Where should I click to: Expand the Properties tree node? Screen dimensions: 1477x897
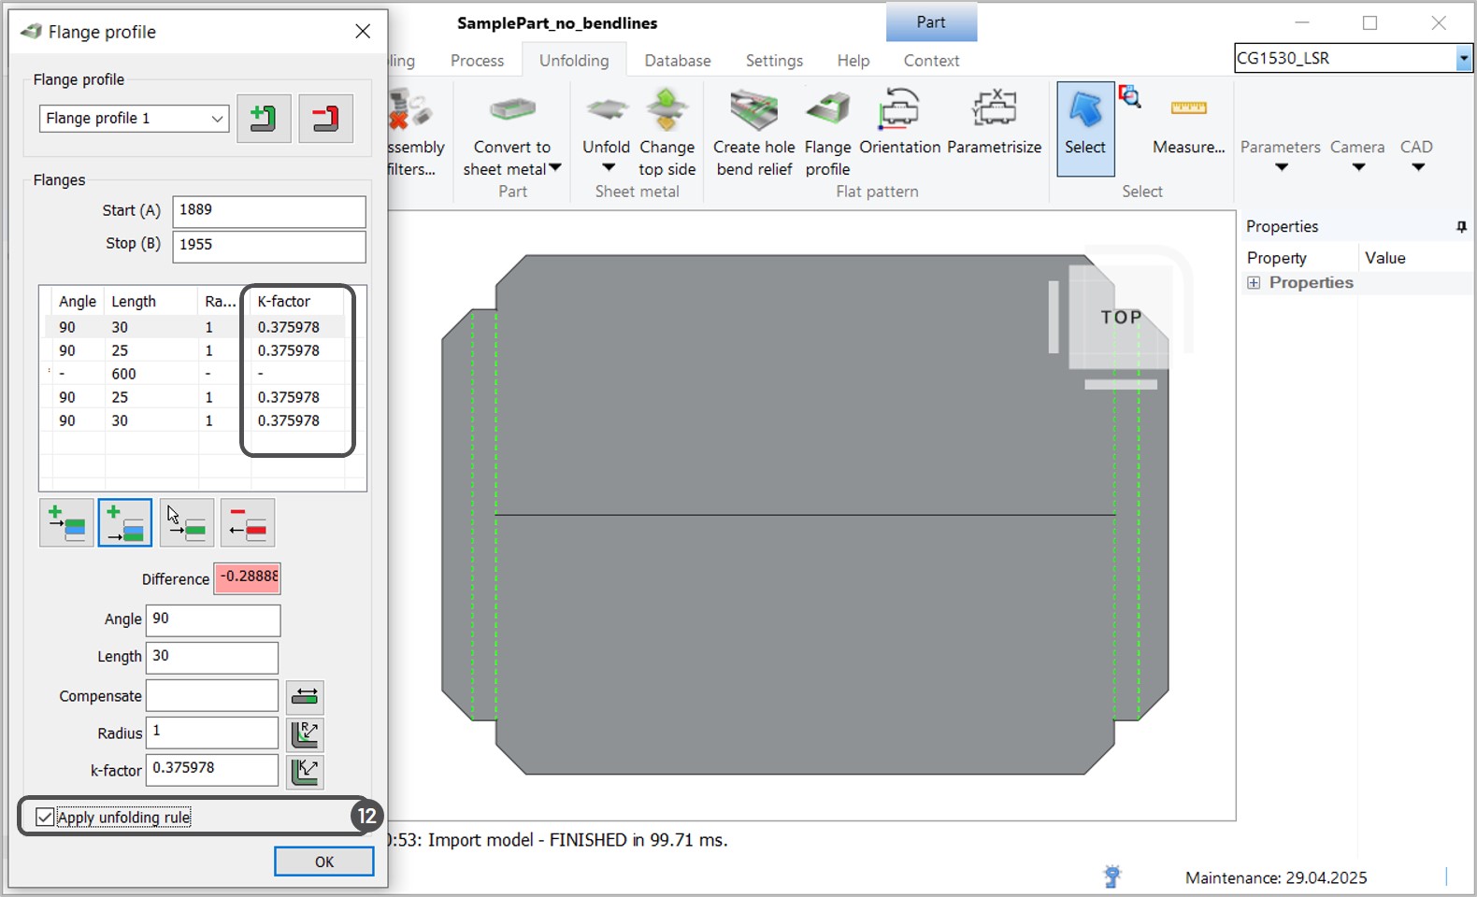point(1254,283)
